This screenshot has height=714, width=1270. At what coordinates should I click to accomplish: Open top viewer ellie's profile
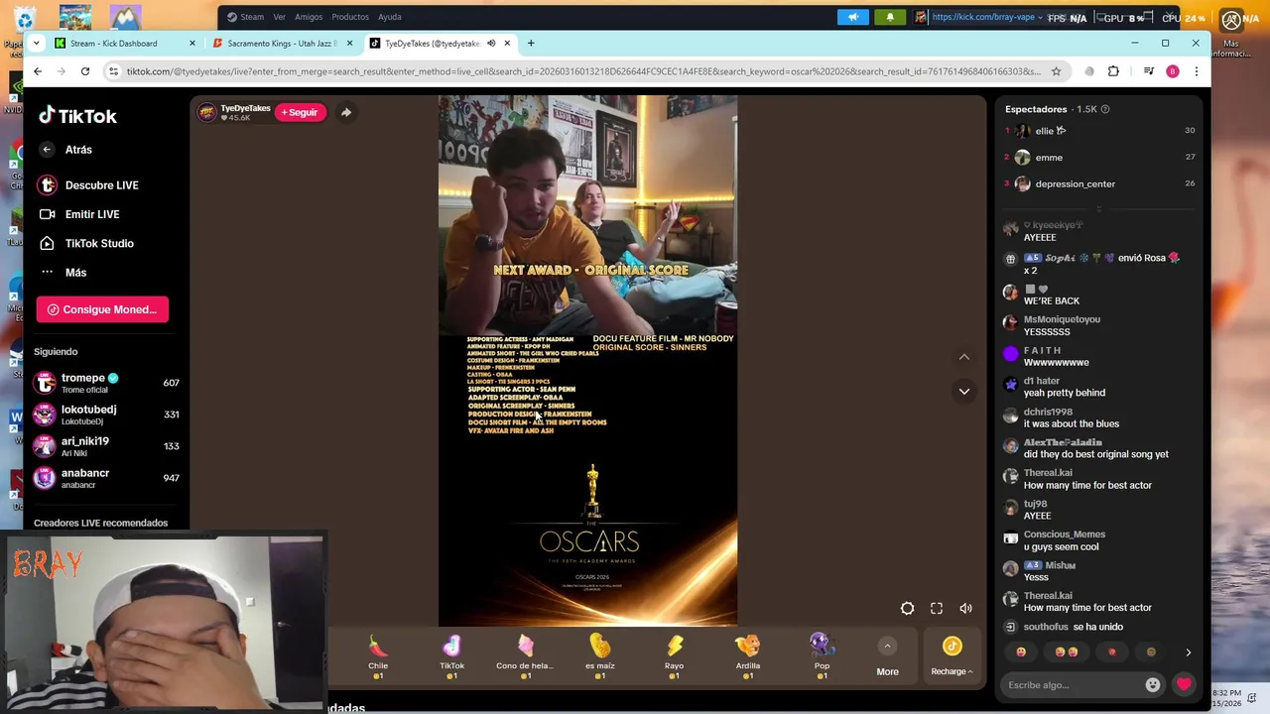(1050, 131)
